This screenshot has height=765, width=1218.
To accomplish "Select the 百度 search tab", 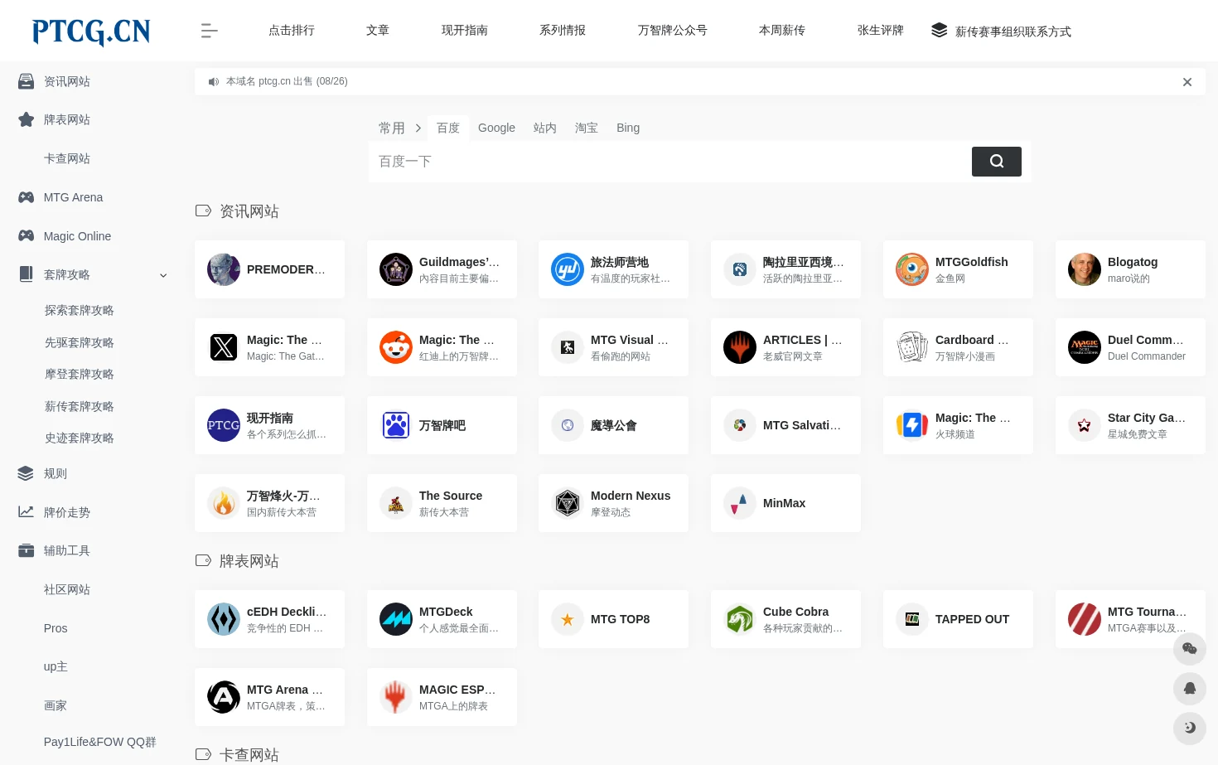I will click(x=448, y=128).
